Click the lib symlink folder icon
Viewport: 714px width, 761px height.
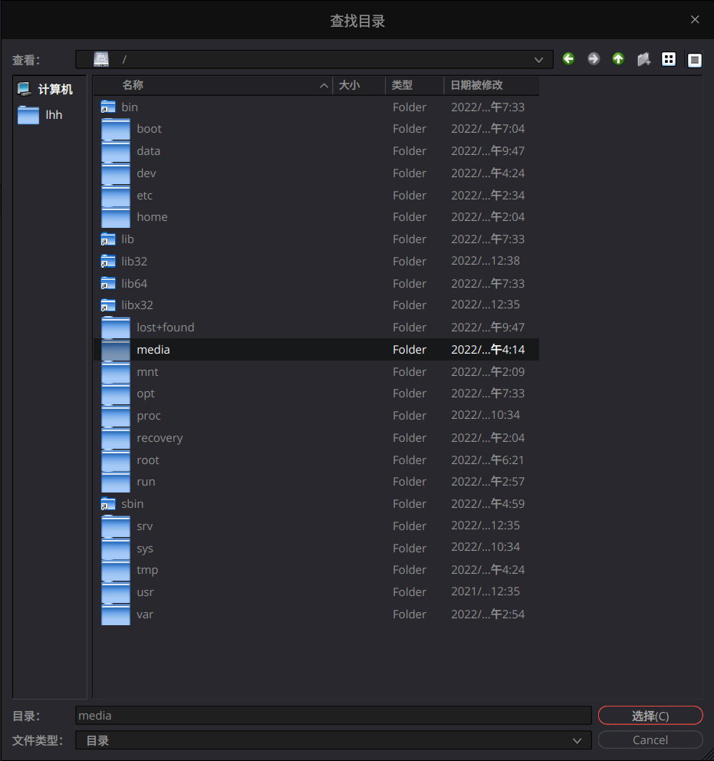coord(107,239)
